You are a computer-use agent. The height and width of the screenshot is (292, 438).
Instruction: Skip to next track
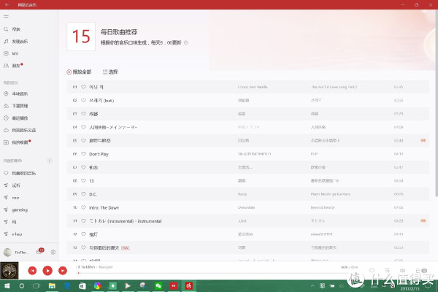pos(63,271)
